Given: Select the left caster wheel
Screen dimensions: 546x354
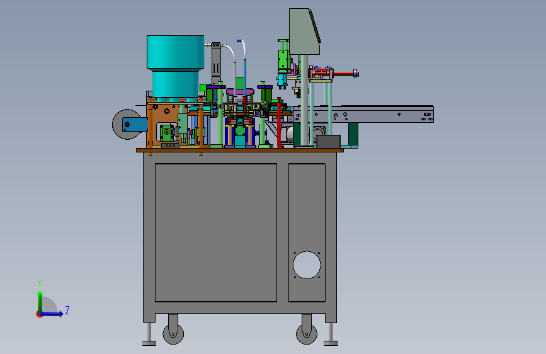Looking at the screenshot, I should 173,334.
